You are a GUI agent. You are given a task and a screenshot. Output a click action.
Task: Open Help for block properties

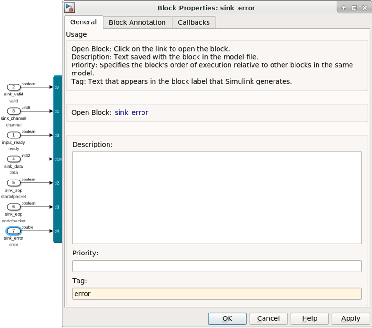pos(310,318)
